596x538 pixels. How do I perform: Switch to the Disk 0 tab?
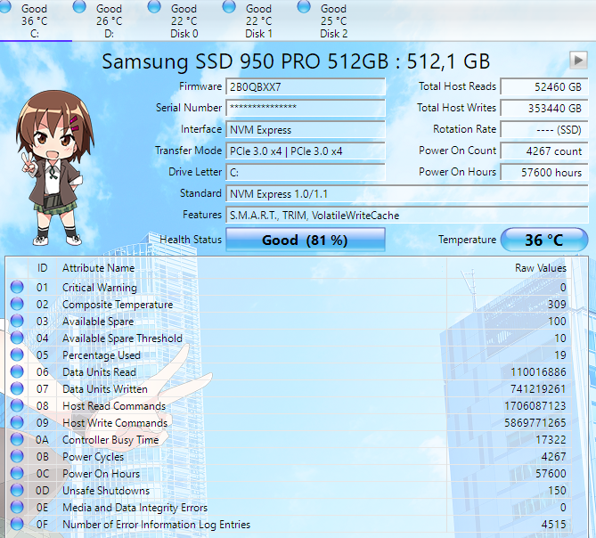pos(184,20)
